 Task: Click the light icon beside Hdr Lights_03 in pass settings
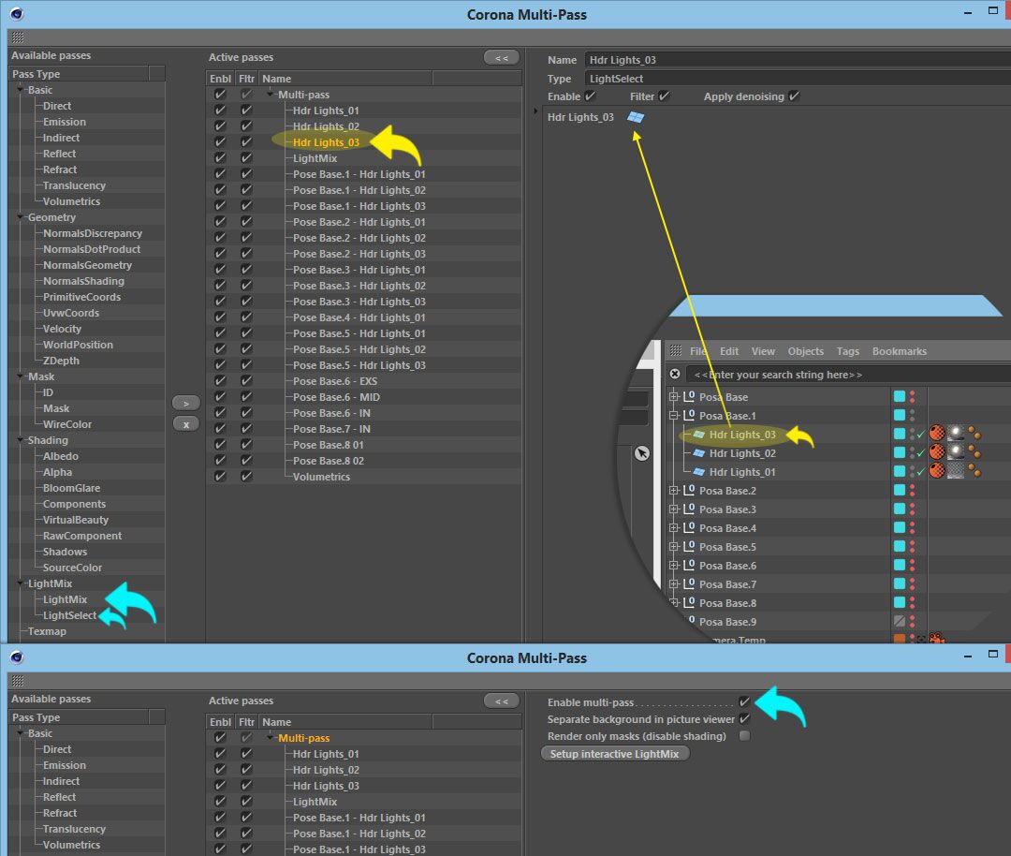[636, 117]
